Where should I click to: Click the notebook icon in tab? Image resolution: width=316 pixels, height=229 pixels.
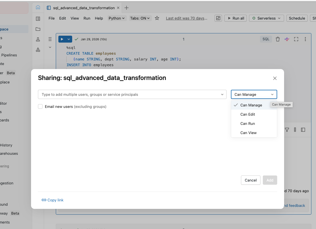[49, 8]
